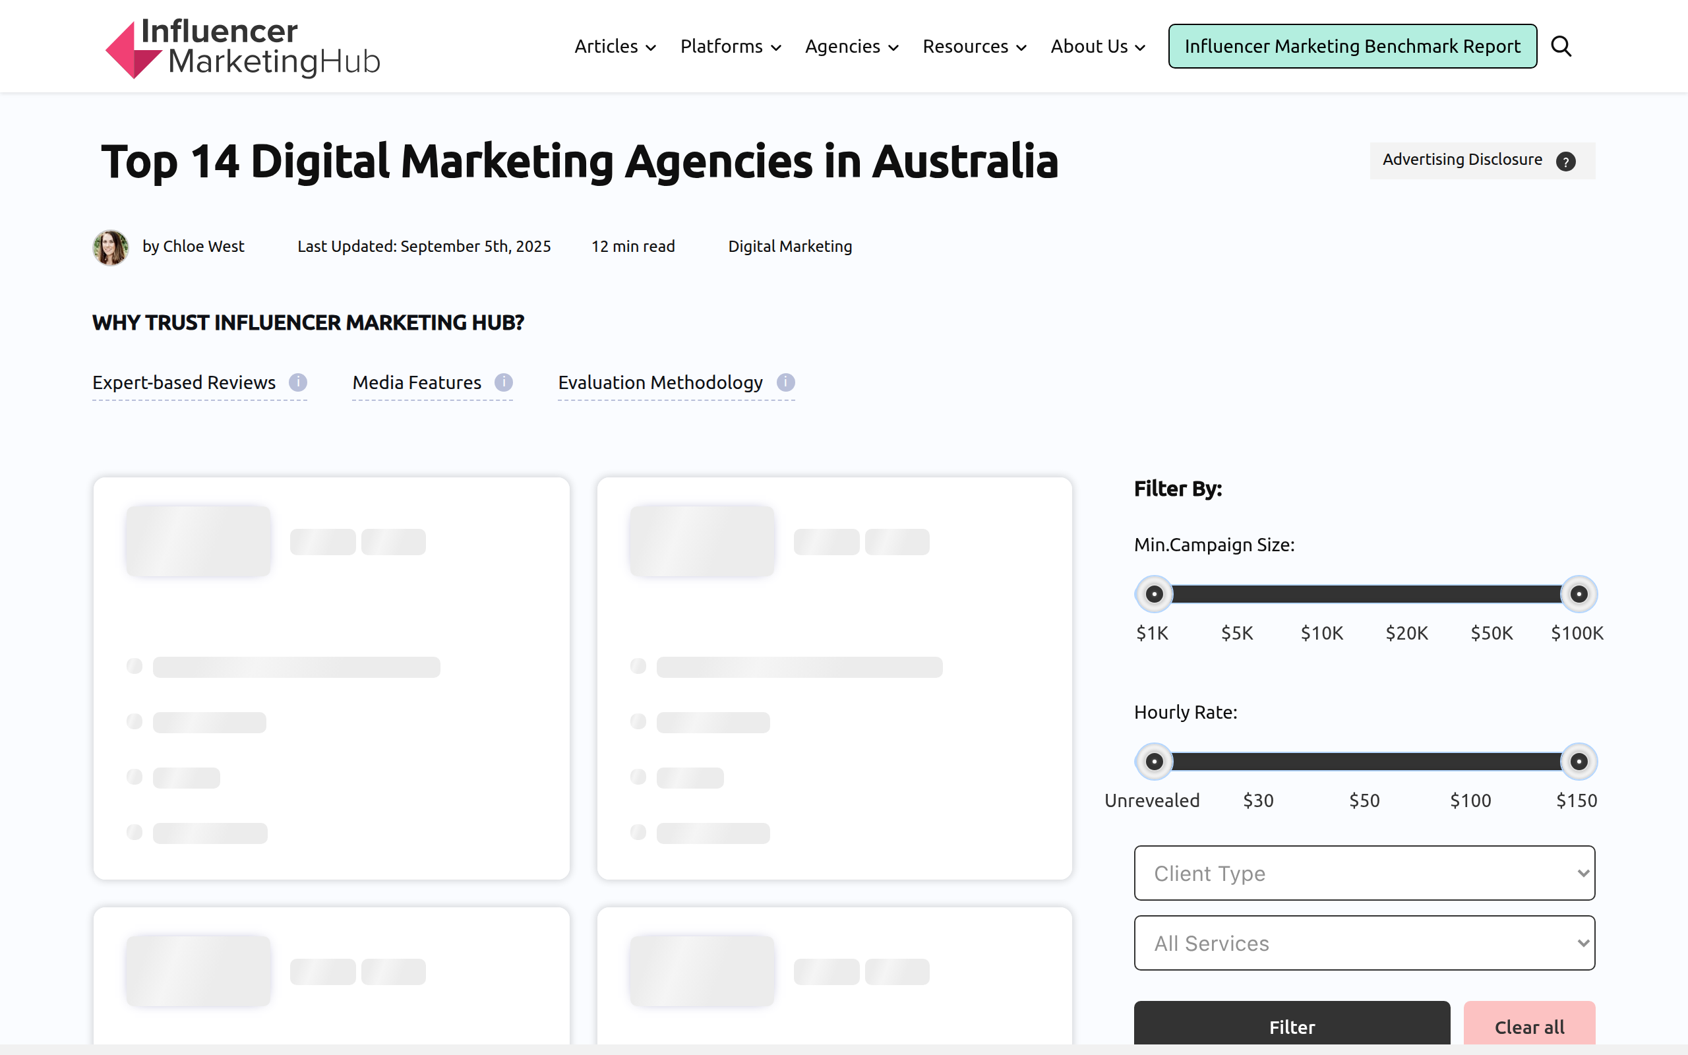Click the $50K campaign size label
Viewport: 1688px width, 1055px height.
click(1492, 633)
